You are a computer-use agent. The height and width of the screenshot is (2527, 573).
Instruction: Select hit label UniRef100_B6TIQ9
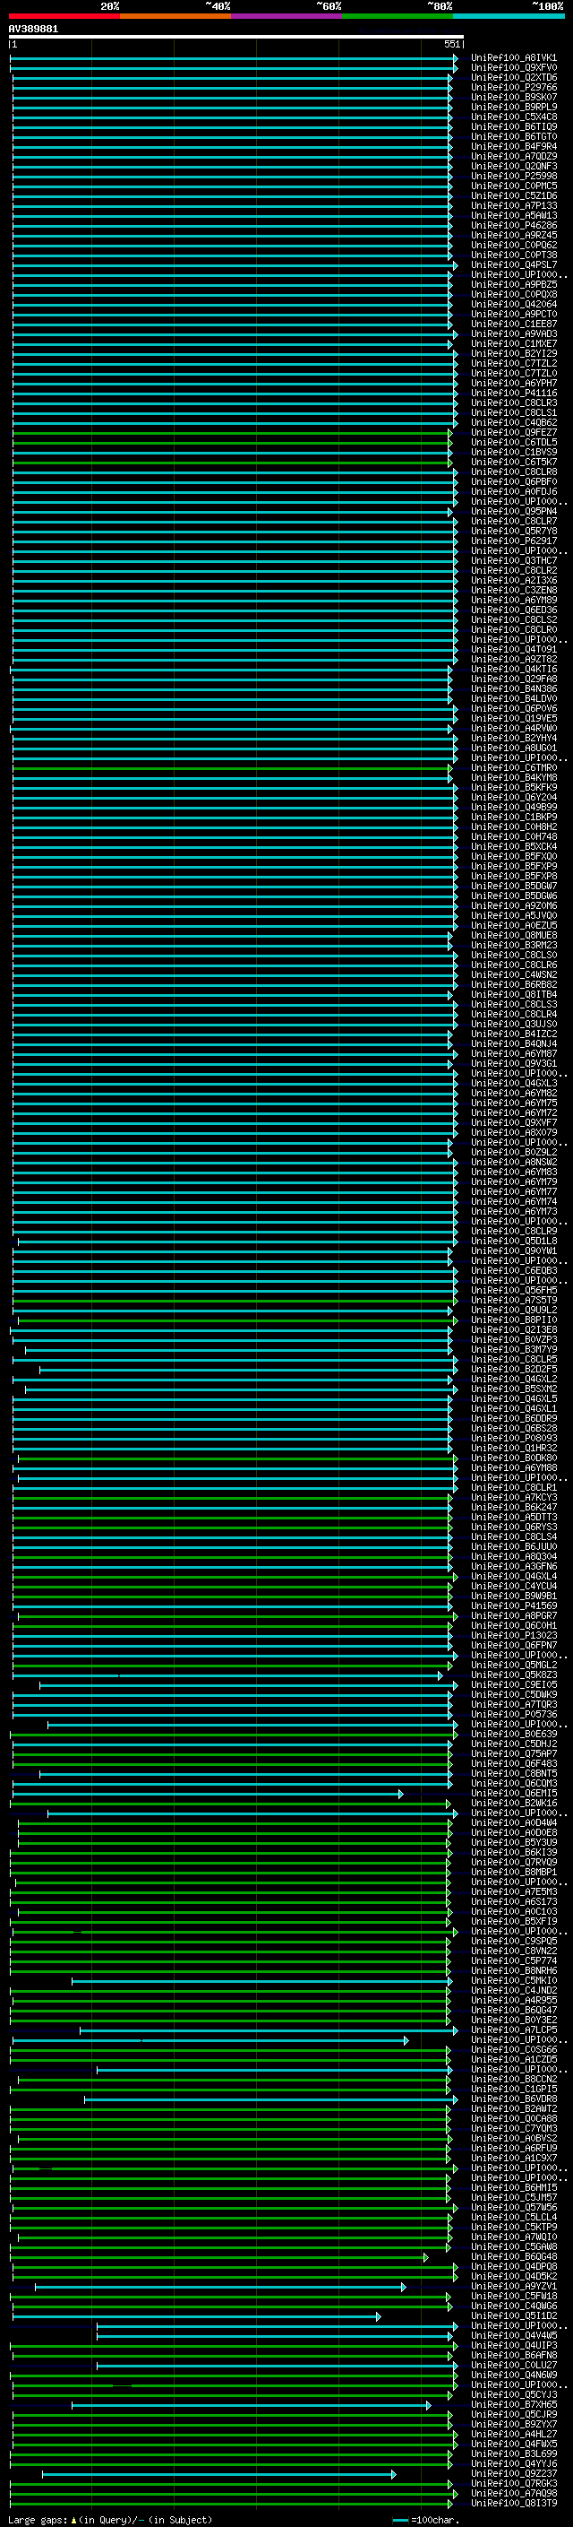point(513,127)
